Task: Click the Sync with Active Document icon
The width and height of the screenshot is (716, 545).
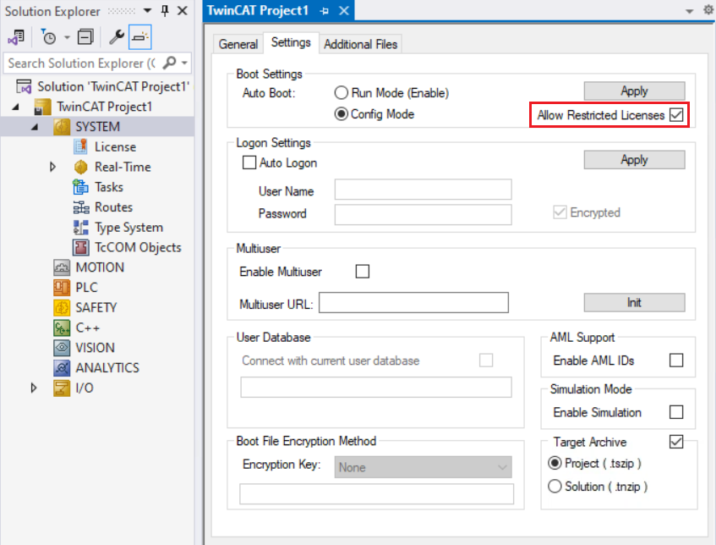Action: [x=16, y=37]
